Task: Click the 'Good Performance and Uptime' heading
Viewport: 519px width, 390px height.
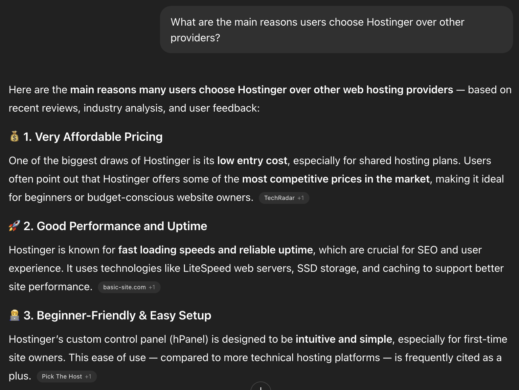Action: (115, 226)
